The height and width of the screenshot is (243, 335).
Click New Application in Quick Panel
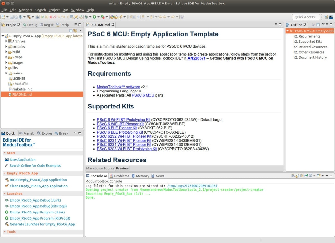[23, 159]
